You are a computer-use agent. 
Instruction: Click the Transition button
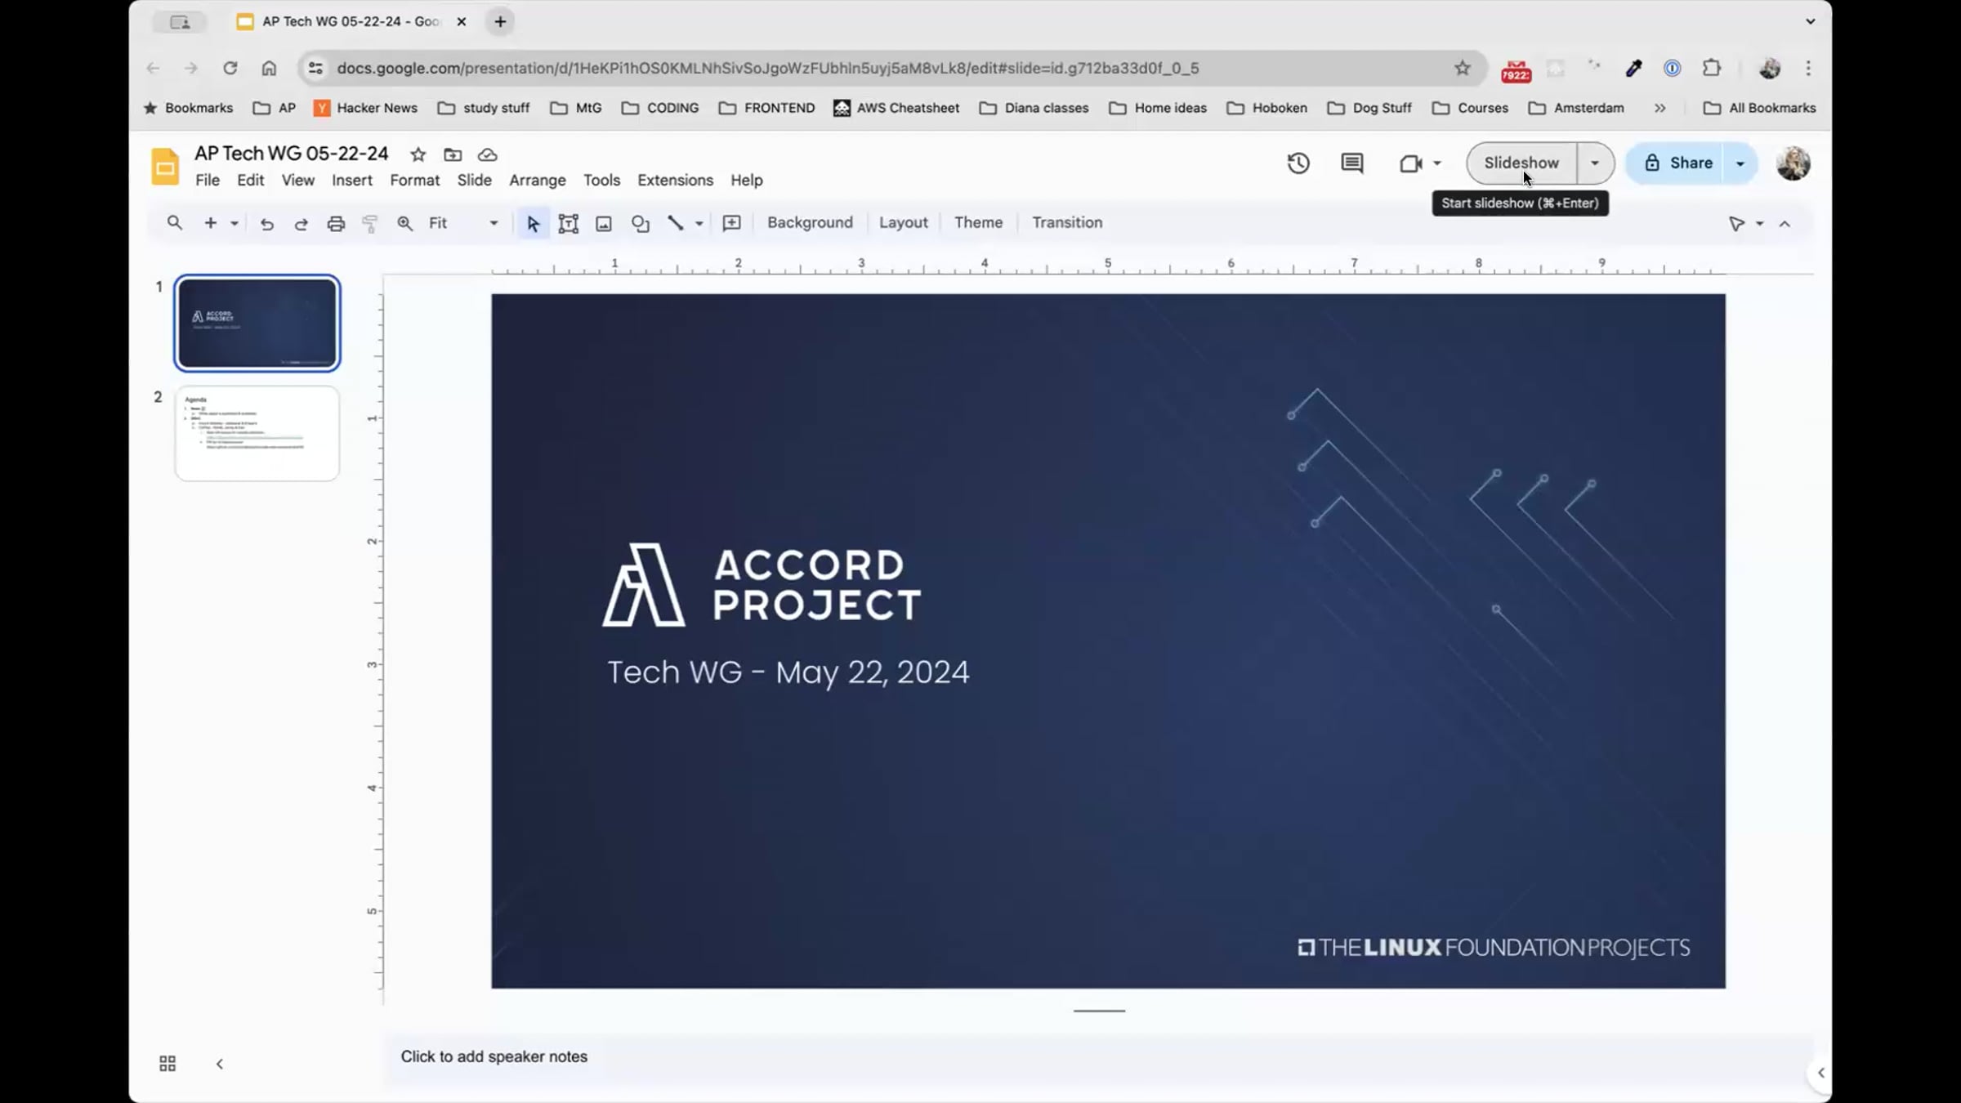(1067, 222)
